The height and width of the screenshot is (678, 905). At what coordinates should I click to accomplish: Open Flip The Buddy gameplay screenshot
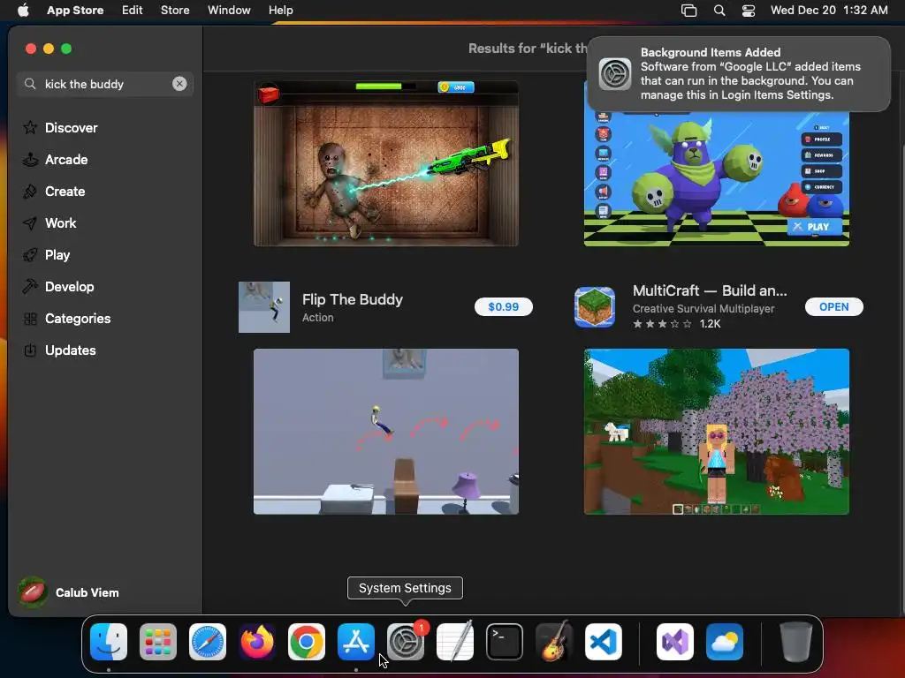pos(385,431)
